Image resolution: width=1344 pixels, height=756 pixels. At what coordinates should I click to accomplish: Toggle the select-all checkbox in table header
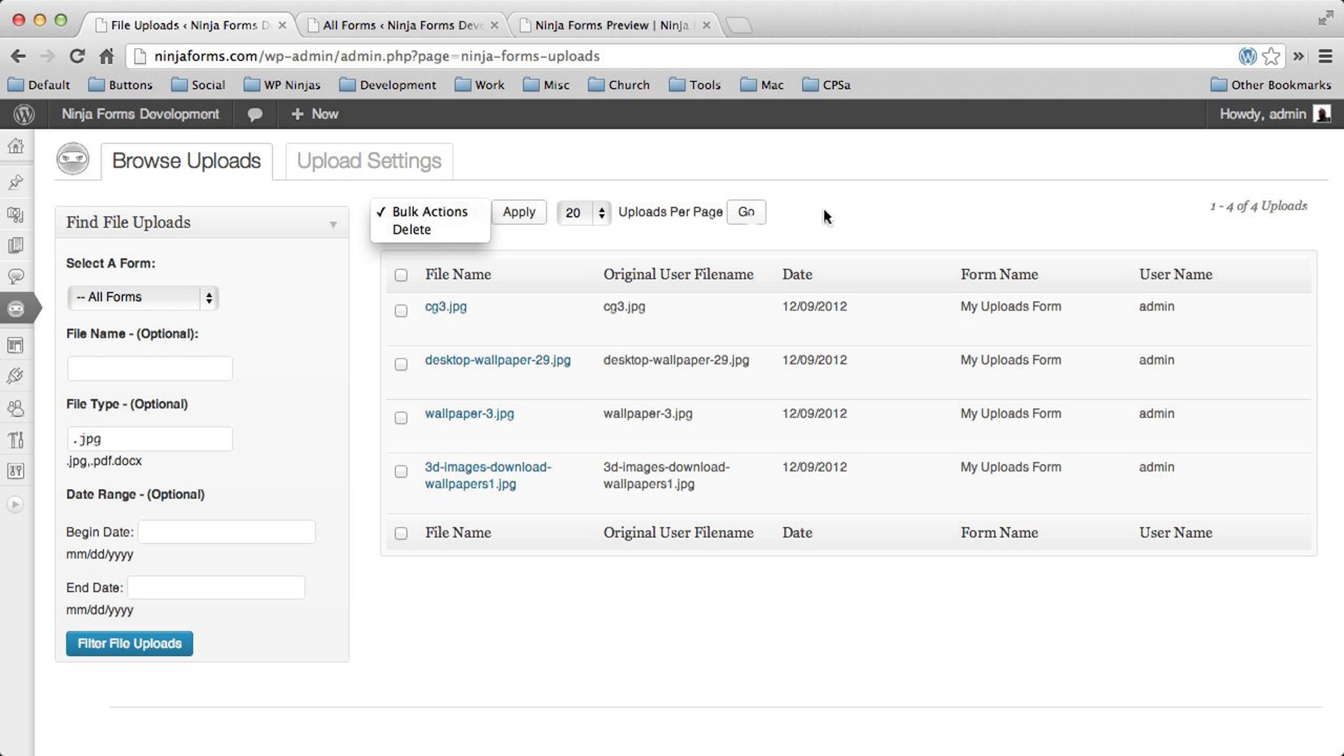tap(401, 275)
